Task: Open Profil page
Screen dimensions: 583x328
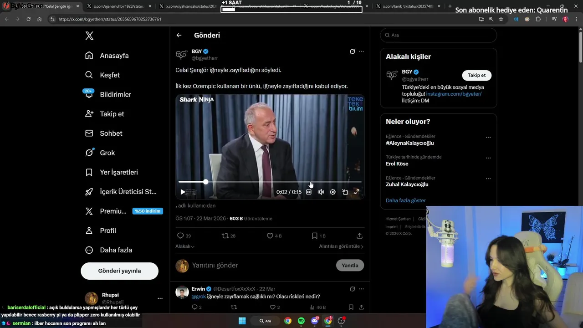Action: pyautogui.click(x=101, y=231)
